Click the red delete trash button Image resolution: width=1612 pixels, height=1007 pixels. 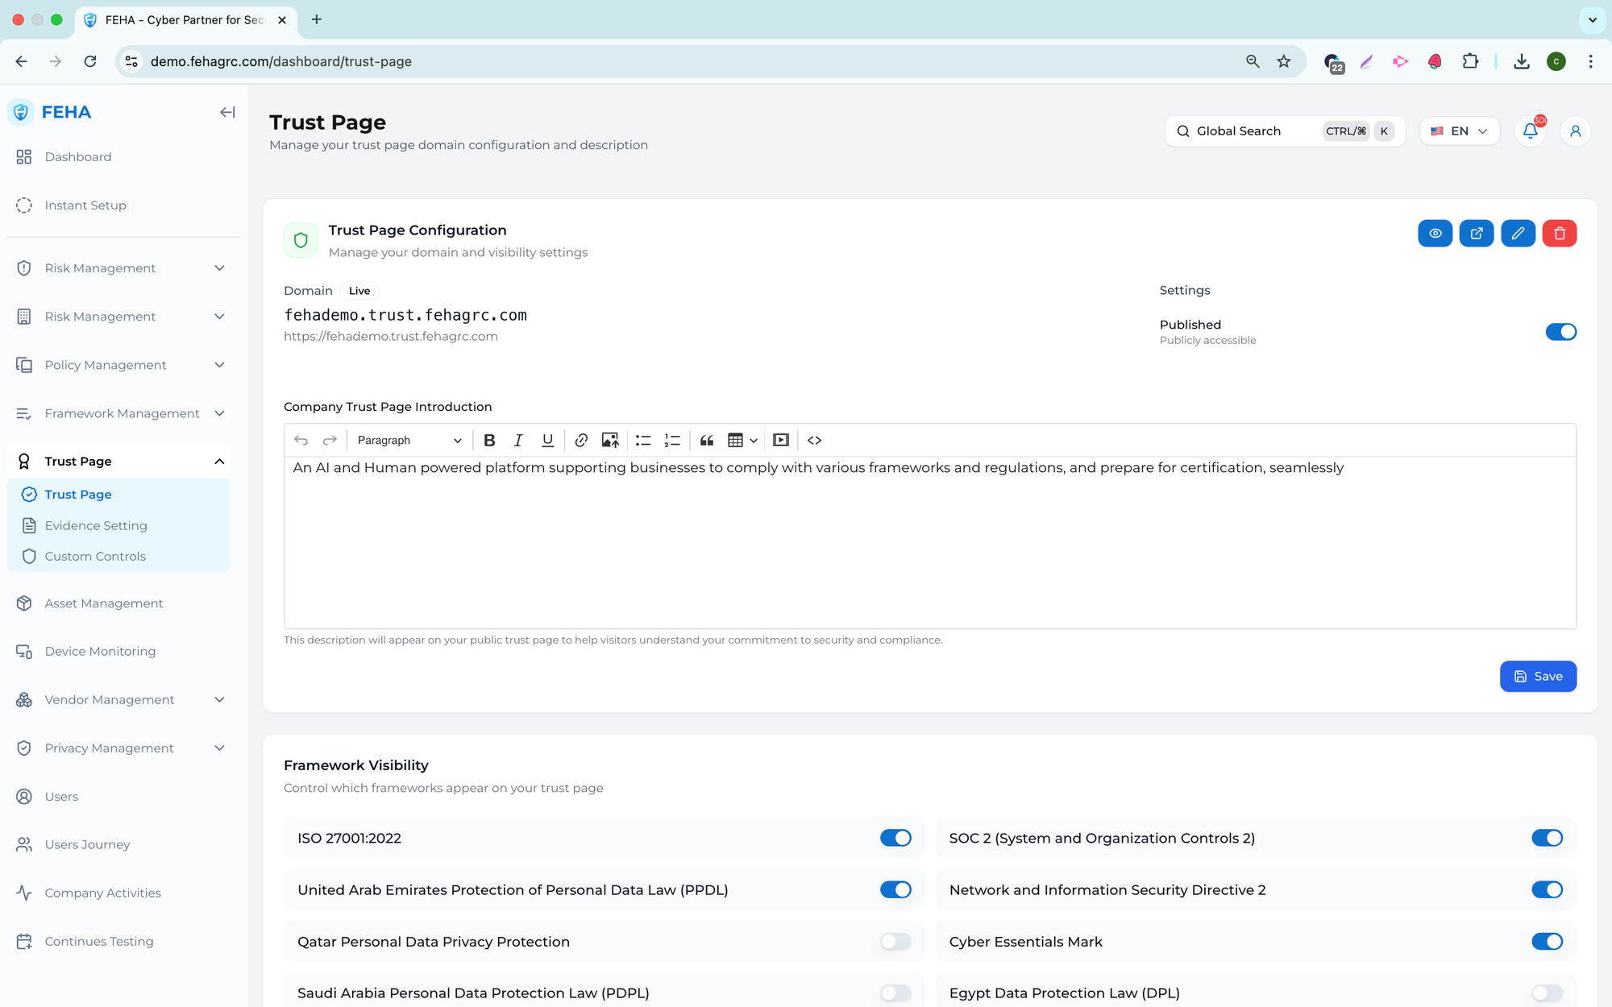[x=1560, y=234]
